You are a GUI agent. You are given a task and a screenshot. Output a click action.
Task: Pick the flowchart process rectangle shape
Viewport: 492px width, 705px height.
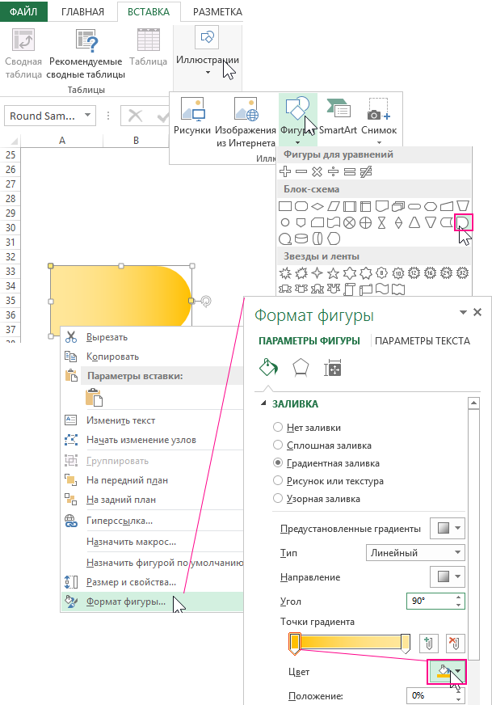pos(285,206)
